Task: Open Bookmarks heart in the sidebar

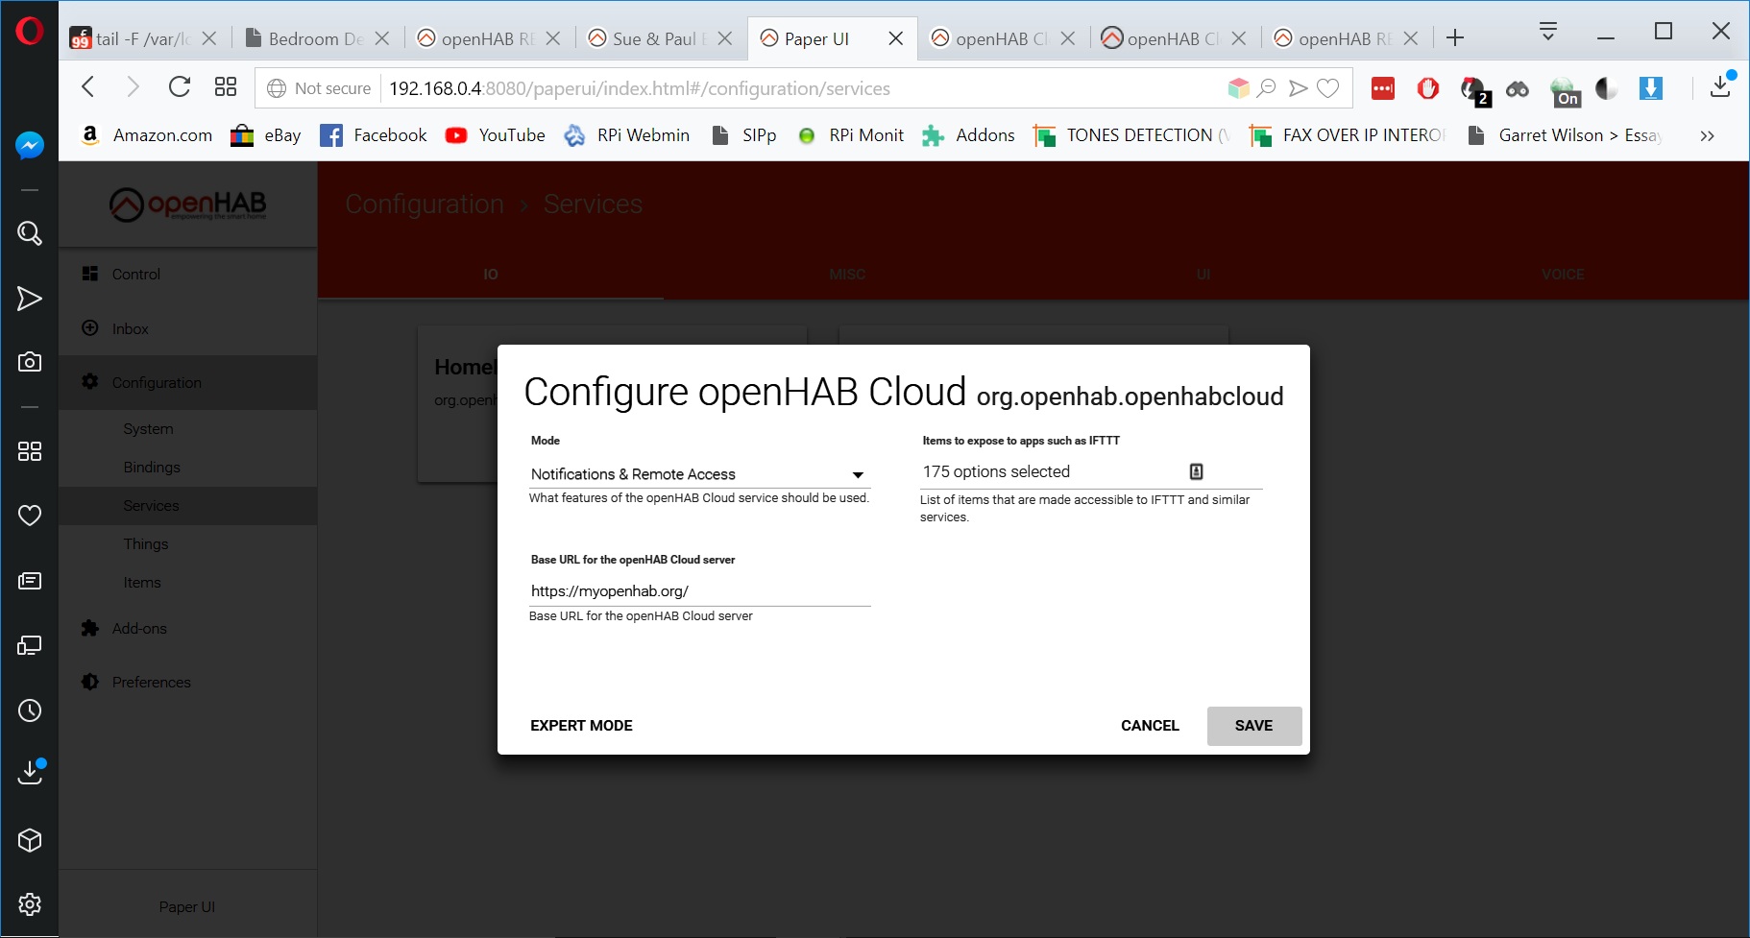Action: (x=30, y=516)
